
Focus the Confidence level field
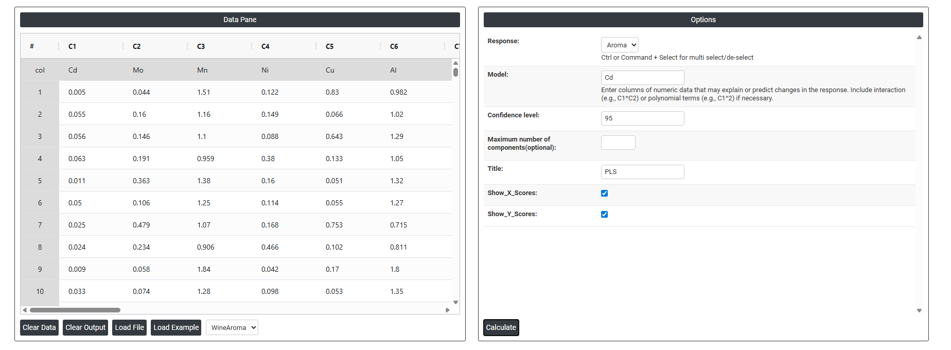click(x=642, y=118)
